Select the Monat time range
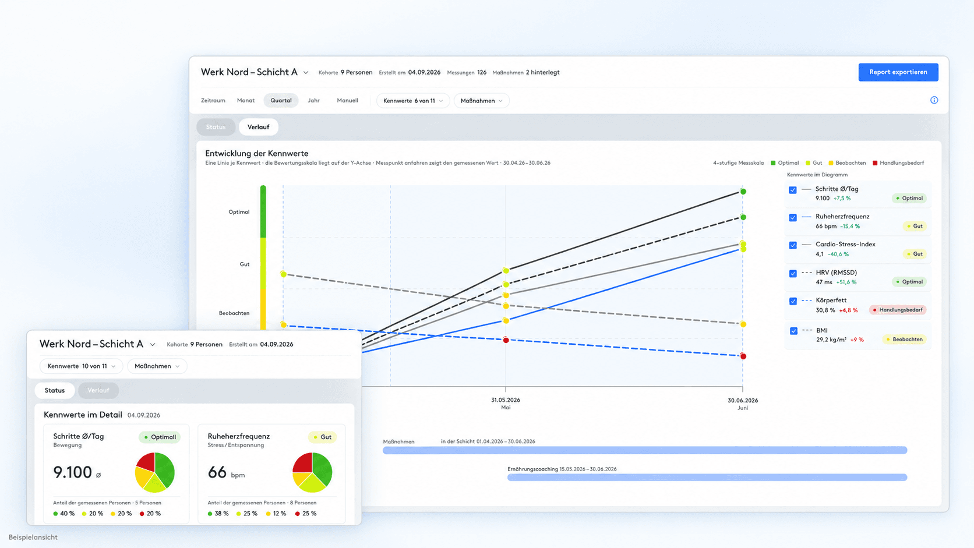Viewport: 974px width, 548px height. point(246,101)
